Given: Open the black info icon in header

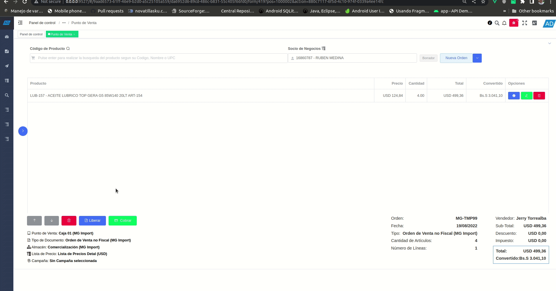Looking at the screenshot, I should (490, 23).
